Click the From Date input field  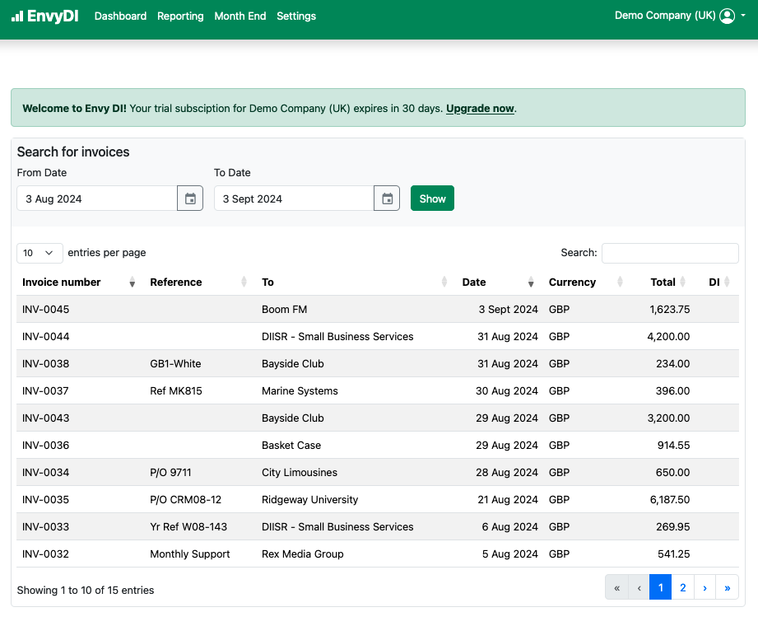point(97,199)
